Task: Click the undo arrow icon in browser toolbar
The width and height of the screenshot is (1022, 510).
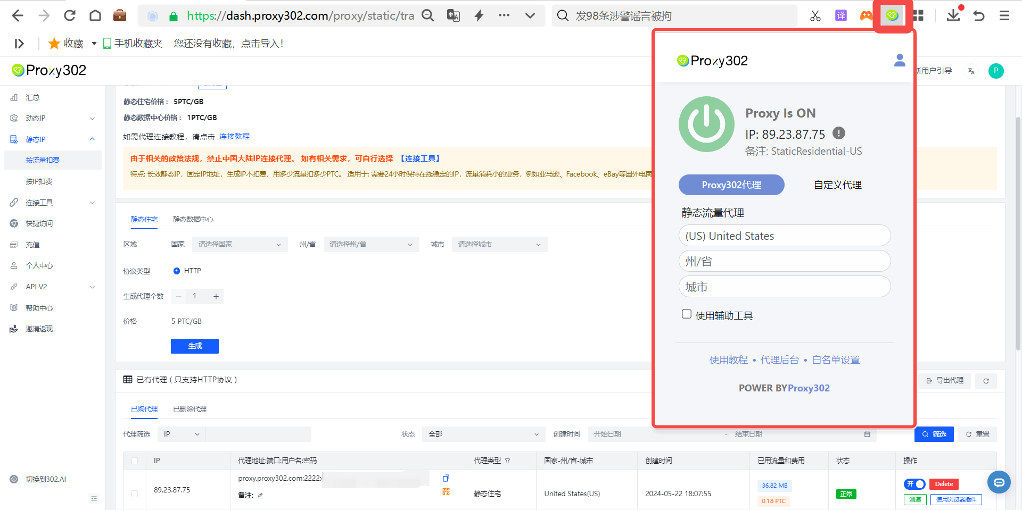Action: pos(979,15)
